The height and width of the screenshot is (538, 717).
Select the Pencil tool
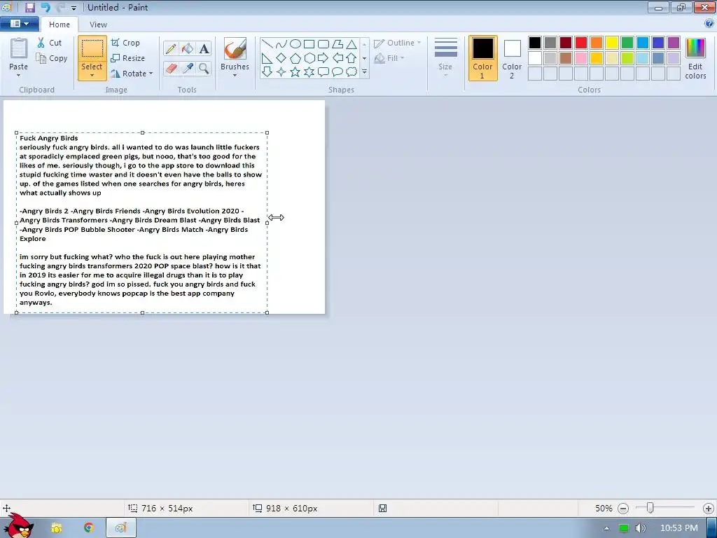click(171, 48)
